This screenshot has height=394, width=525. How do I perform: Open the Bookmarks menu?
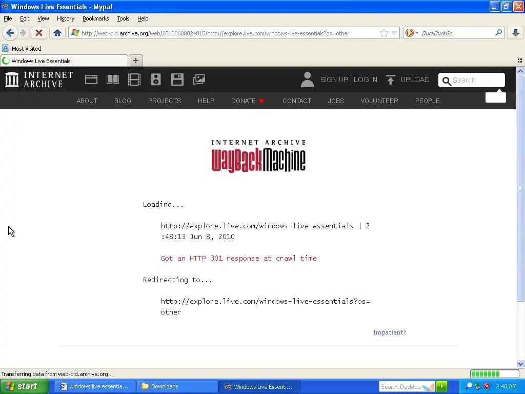(96, 18)
